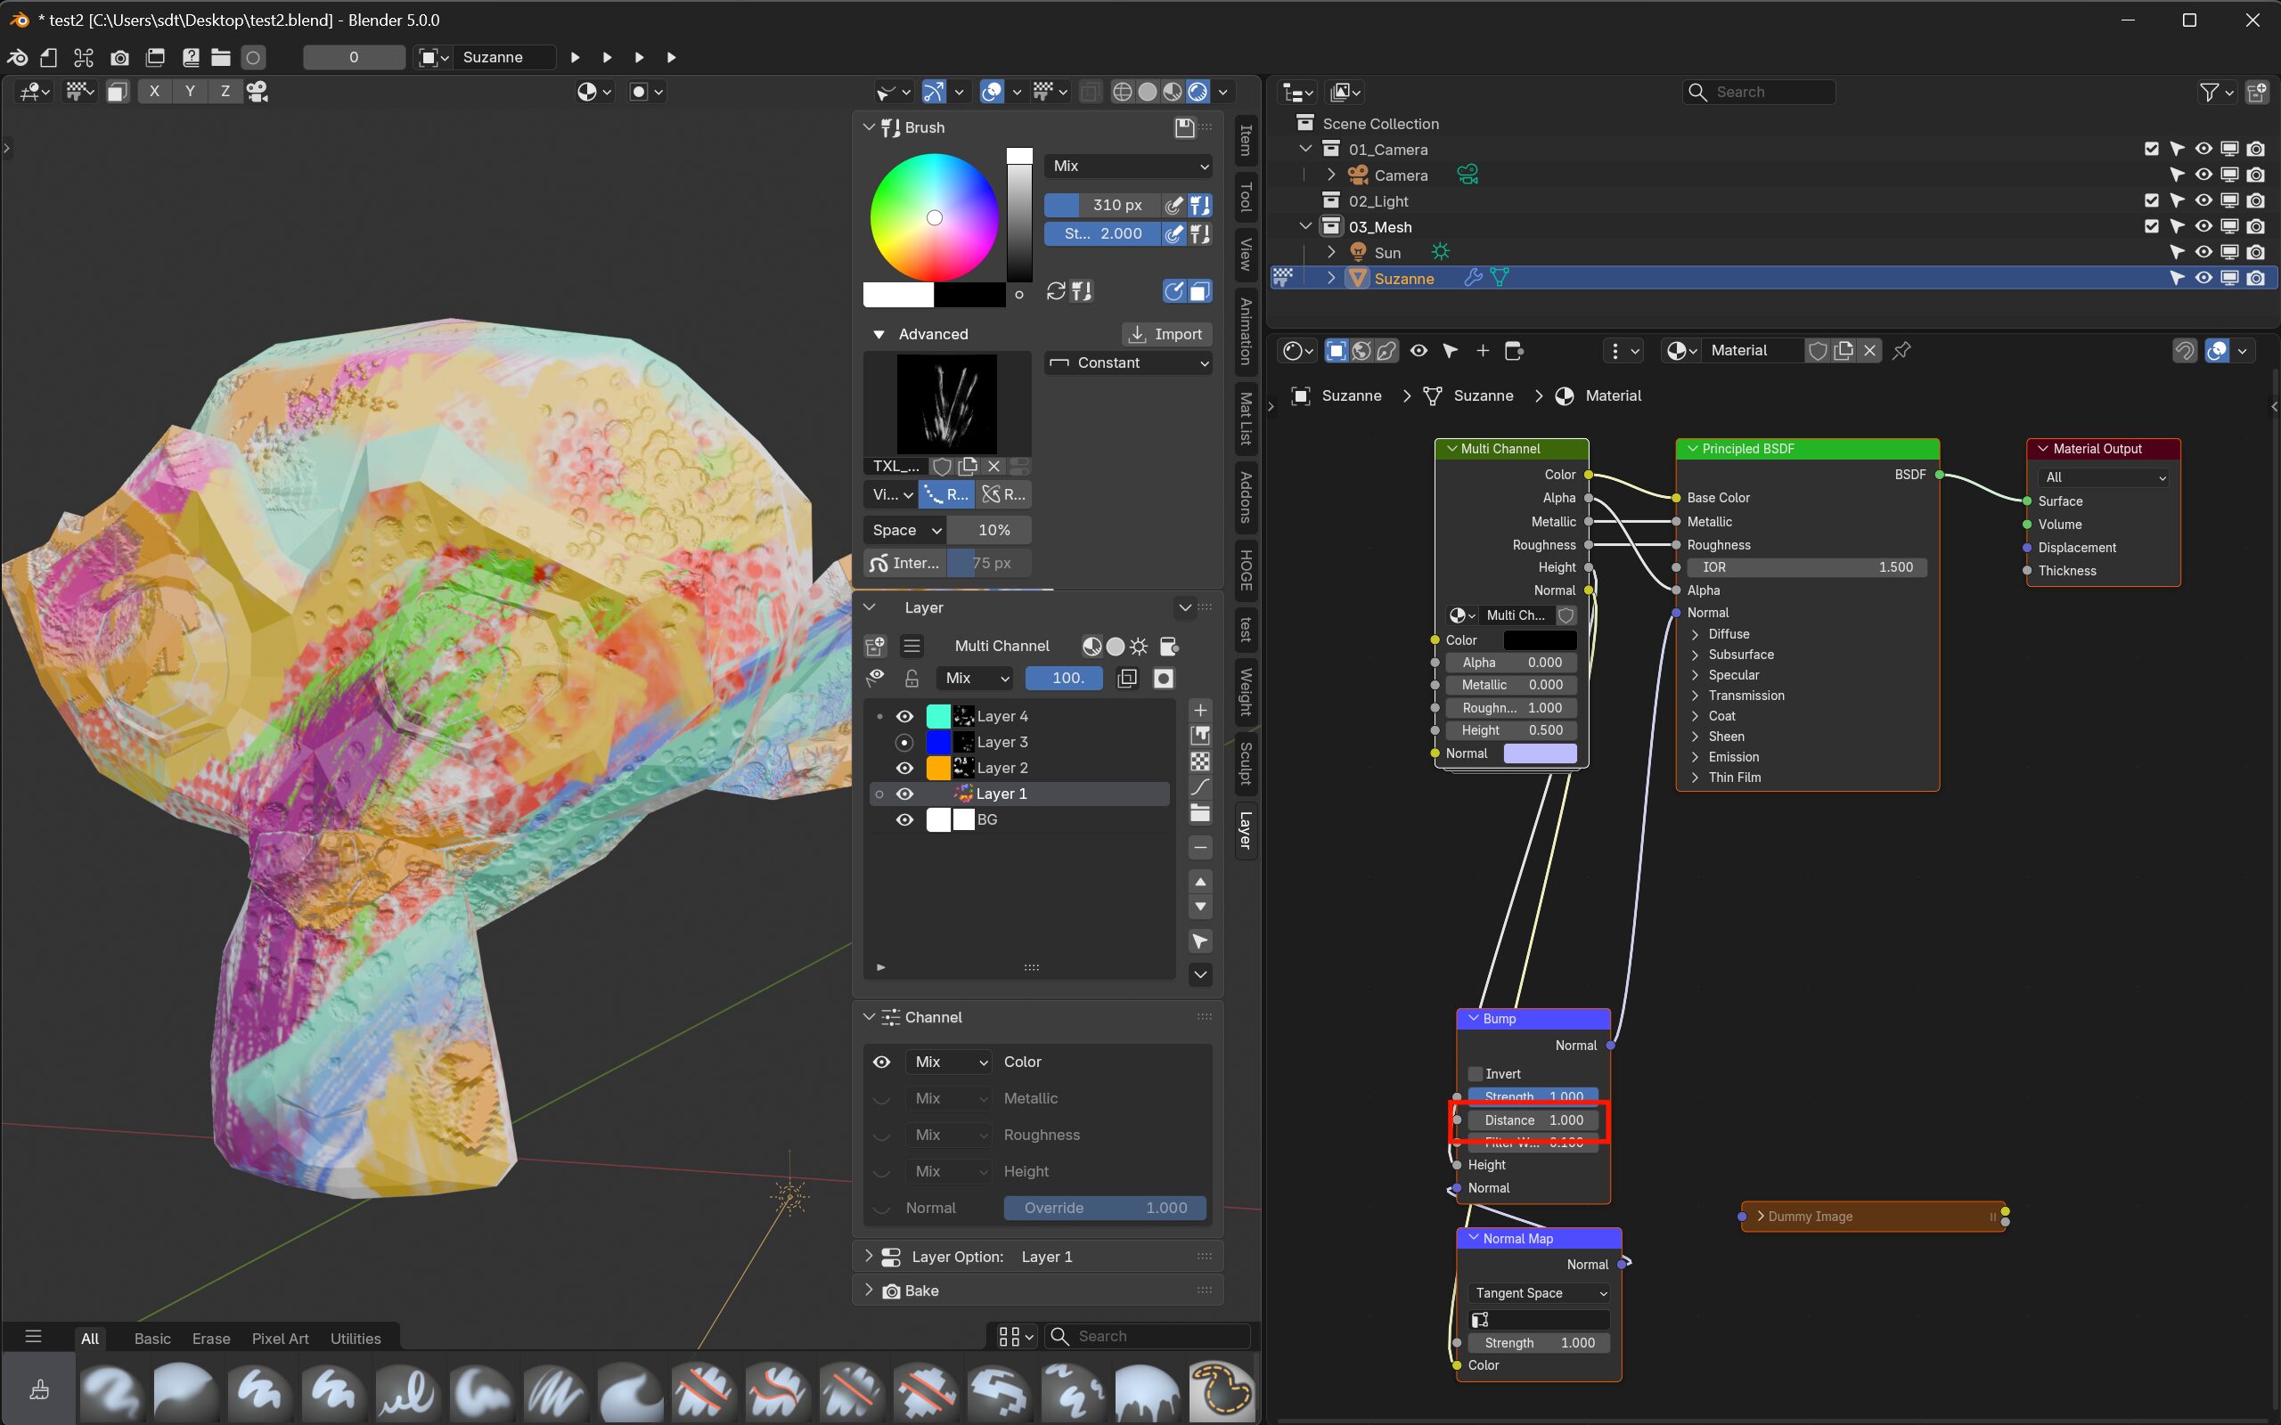Viewport: 2281px width, 1425px height.
Task: Click the swap colors icon in Brush panel
Action: click(x=1056, y=291)
